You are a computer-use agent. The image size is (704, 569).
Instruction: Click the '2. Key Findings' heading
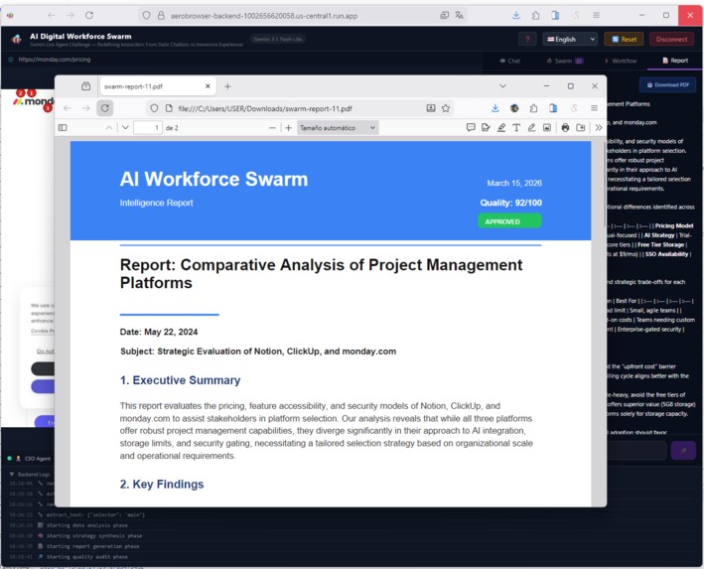162,485
